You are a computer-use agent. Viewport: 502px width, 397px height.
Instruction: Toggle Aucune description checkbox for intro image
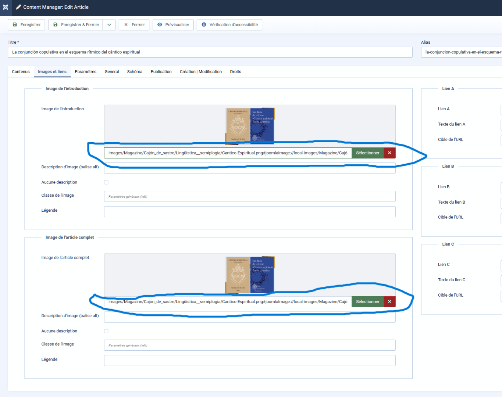tap(106, 182)
